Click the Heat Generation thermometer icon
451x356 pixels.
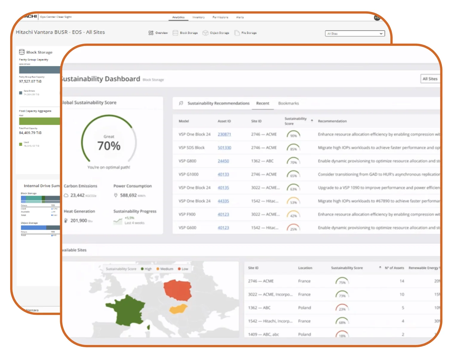[x=66, y=221]
